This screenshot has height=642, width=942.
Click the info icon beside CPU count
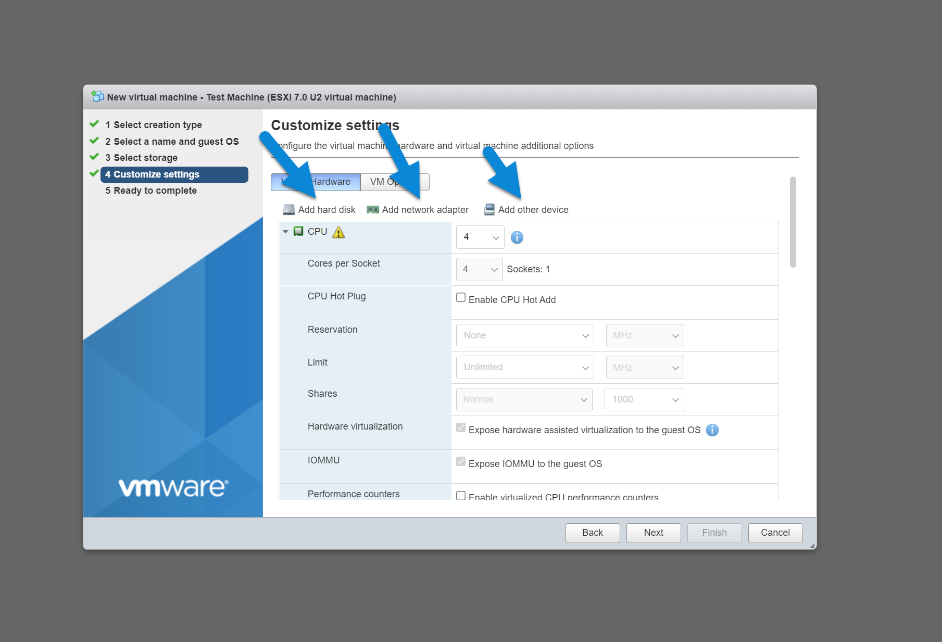tap(517, 237)
